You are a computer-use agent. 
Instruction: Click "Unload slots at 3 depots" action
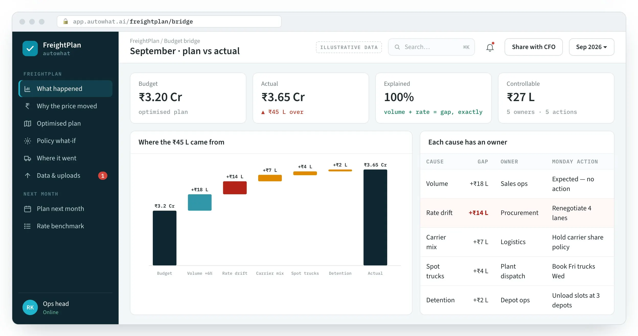[x=576, y=300]
